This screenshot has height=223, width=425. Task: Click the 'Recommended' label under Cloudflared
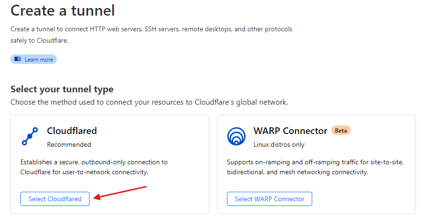69,145
